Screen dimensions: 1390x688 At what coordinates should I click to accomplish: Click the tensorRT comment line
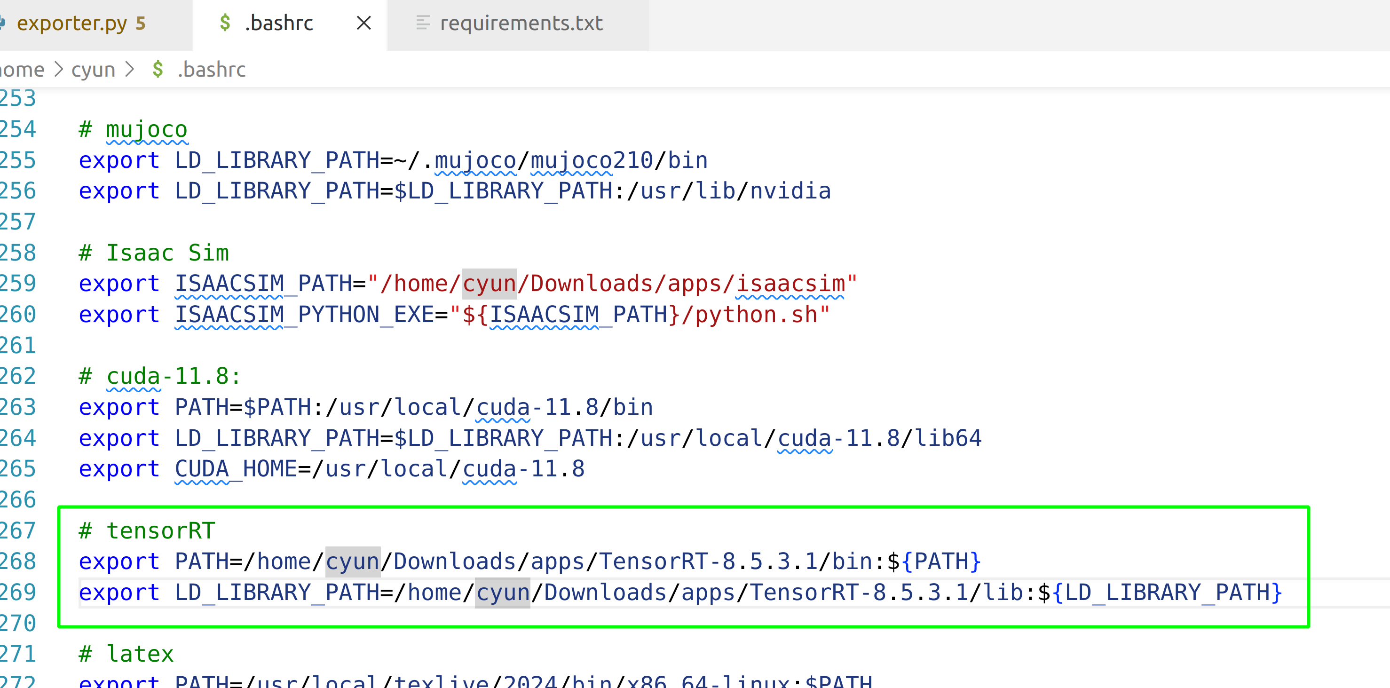tap(160, 530)
